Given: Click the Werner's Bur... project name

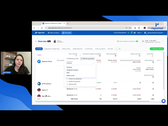Looking at the screenshot, I should [x=46, y=96].
